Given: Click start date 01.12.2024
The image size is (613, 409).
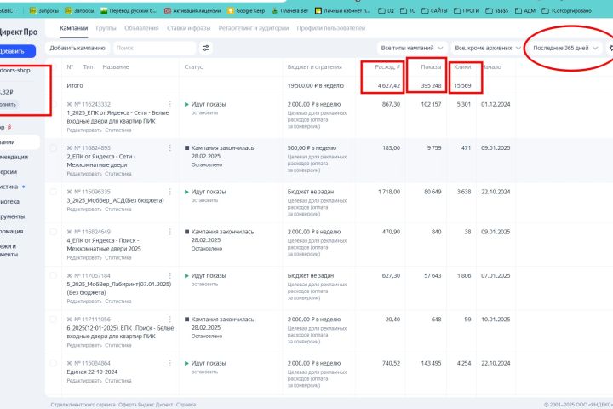Looking at the screenshot, I should pos(496,105).
